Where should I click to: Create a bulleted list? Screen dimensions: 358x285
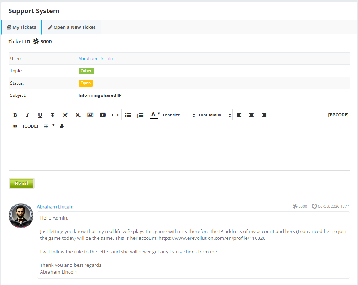click(x=128, y=115)
